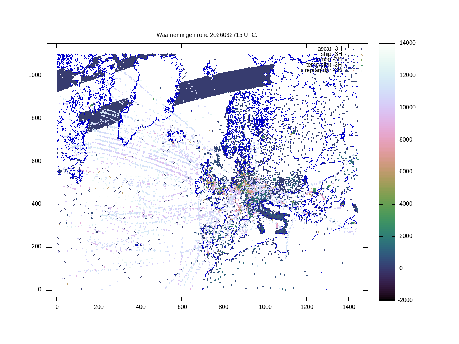The image size is (459, 344).
Task: Click the 10000 label on the color scale
Action: point(407,107)
